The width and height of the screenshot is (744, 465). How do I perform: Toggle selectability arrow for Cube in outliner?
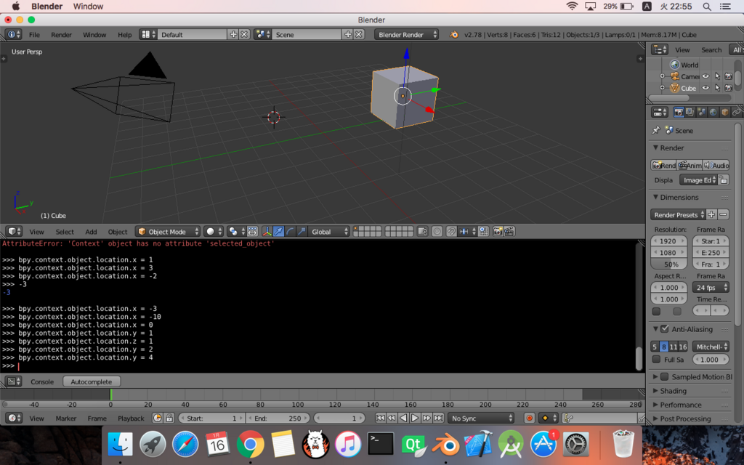tap(717, 88)
